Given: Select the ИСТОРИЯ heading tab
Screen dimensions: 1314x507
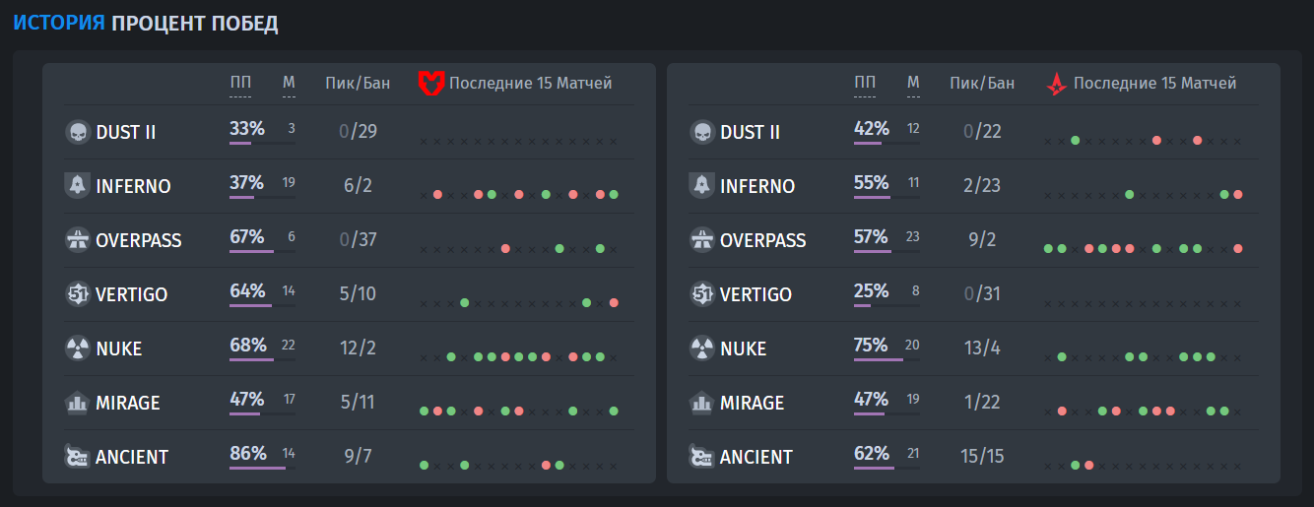Looking at the screenshot, I should (x=59, y=25).
